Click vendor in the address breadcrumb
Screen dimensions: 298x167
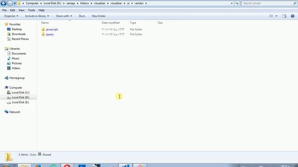(x=139, y=3)
